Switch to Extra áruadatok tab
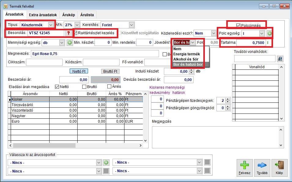The height and width of the screenshot is (182, 292). pos(43,15)
